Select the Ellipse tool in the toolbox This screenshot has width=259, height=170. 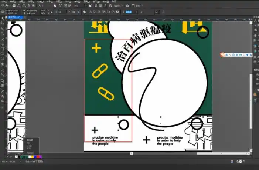[3, 54]
